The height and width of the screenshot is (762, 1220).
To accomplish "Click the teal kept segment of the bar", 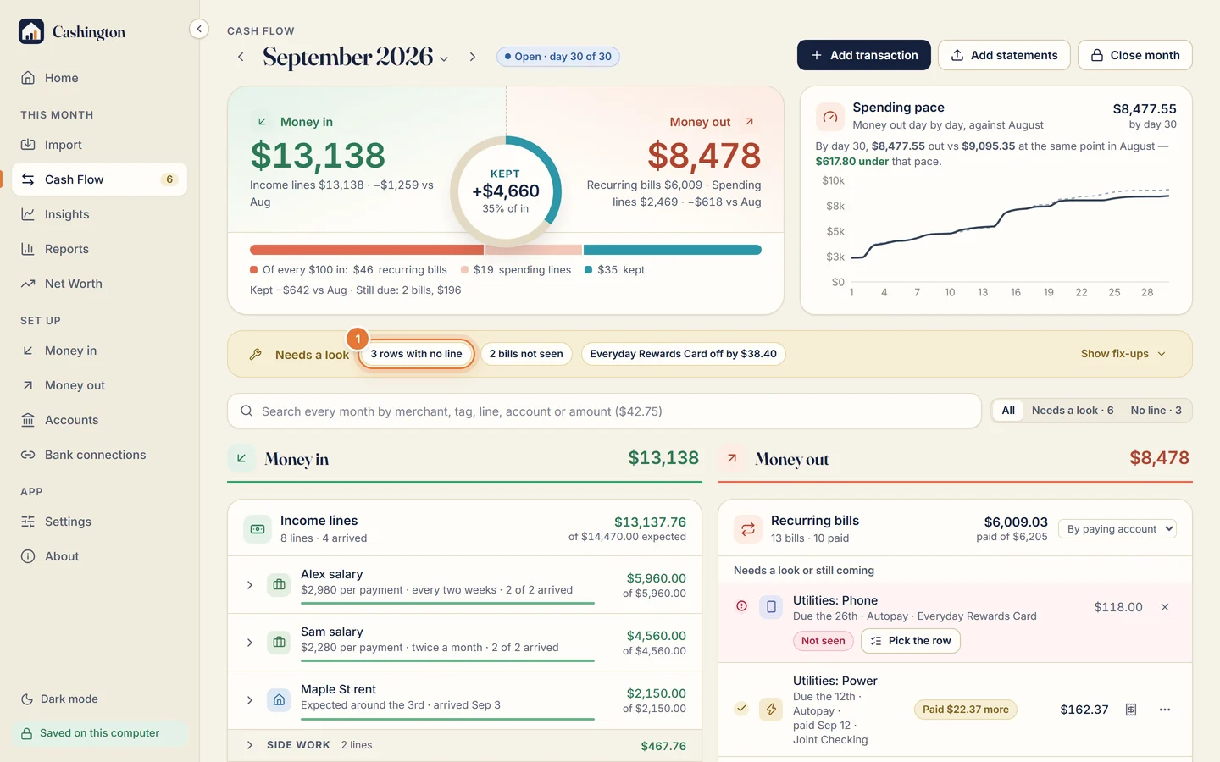I will coord(673,250).
